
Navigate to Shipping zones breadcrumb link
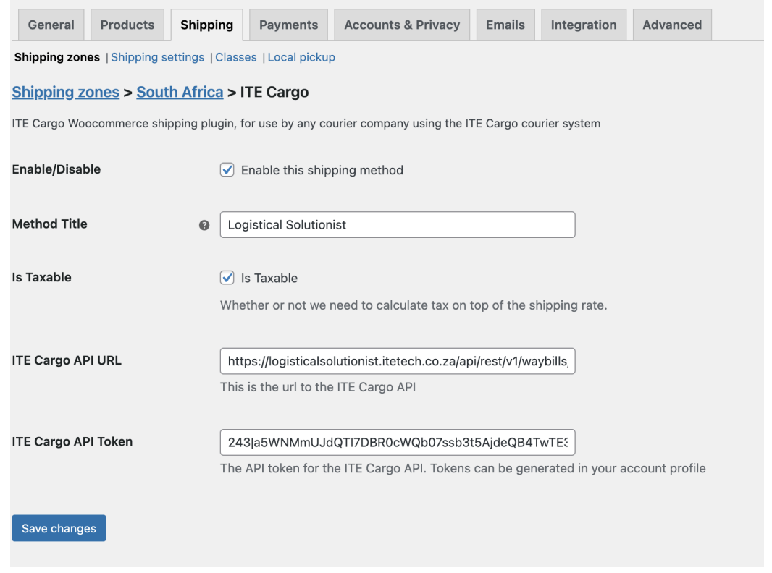(66, 92)
